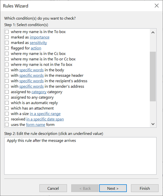The height and width of the screenshot is (196, 163).
Task: Open the 'importance' link
Action: click(39, 37)
